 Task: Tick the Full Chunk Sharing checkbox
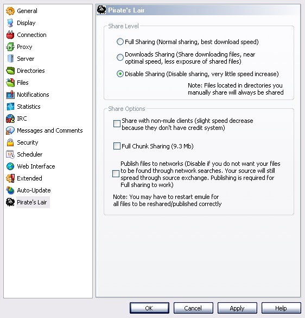(117, 146)
